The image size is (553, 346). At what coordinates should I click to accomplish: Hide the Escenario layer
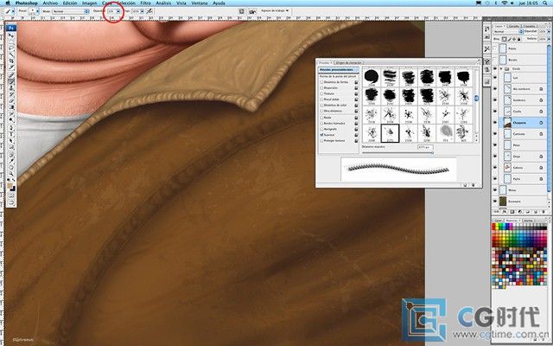pos(495,202)
